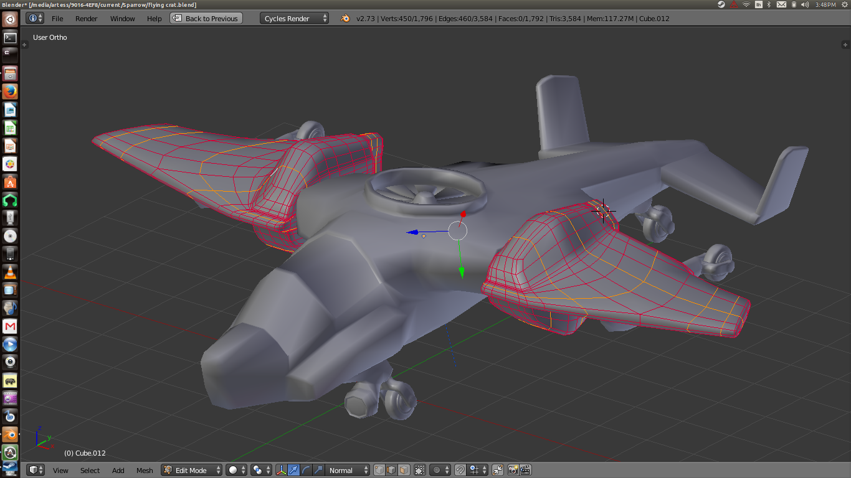The width and height of the screenshot is (851, 478).
Task: Open the Render menu
Action: [86, 19]
